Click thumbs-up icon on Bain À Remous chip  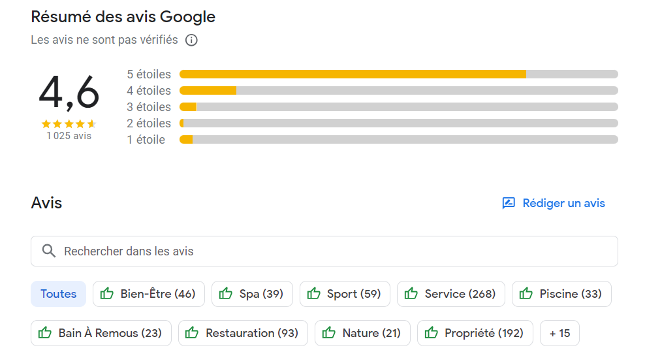pyautogui.click(x=45, y=332)
